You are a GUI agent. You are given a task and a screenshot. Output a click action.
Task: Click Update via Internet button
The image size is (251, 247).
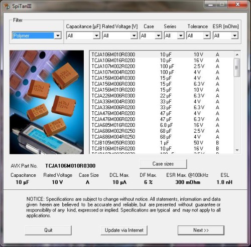[x=124, y=230]
